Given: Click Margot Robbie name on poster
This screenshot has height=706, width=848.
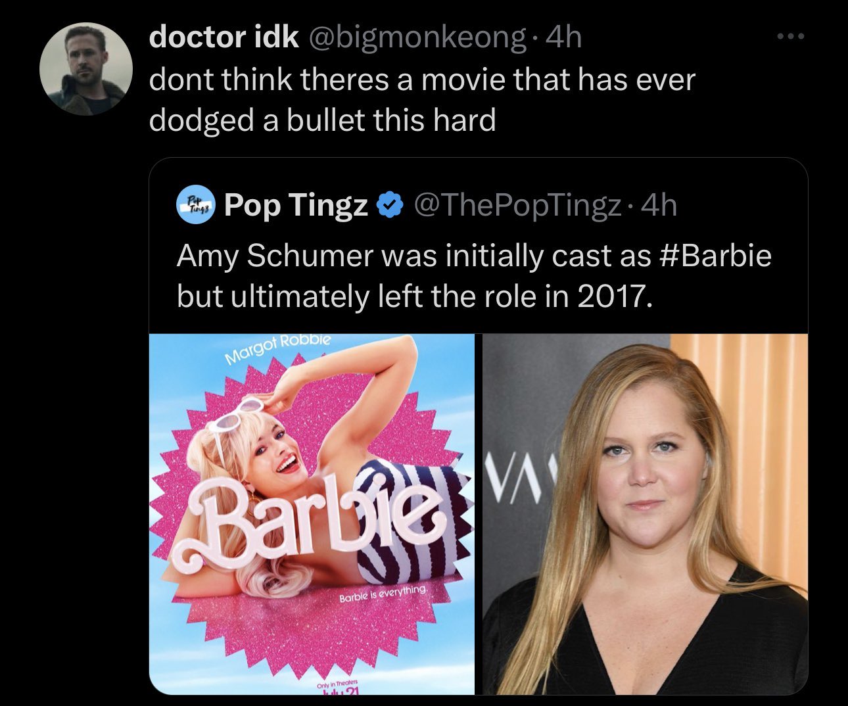Looking at the screenshot, I should coord(277,348).
